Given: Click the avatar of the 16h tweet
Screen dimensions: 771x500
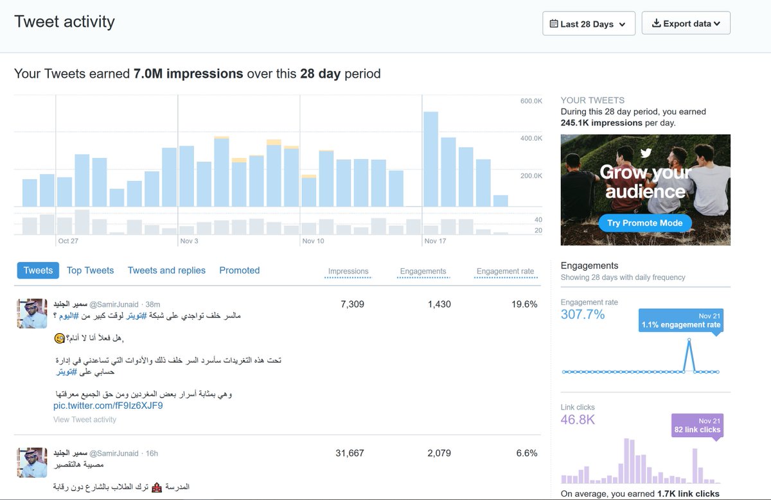Looking at the screenshot, I should (x=32, y=462).
